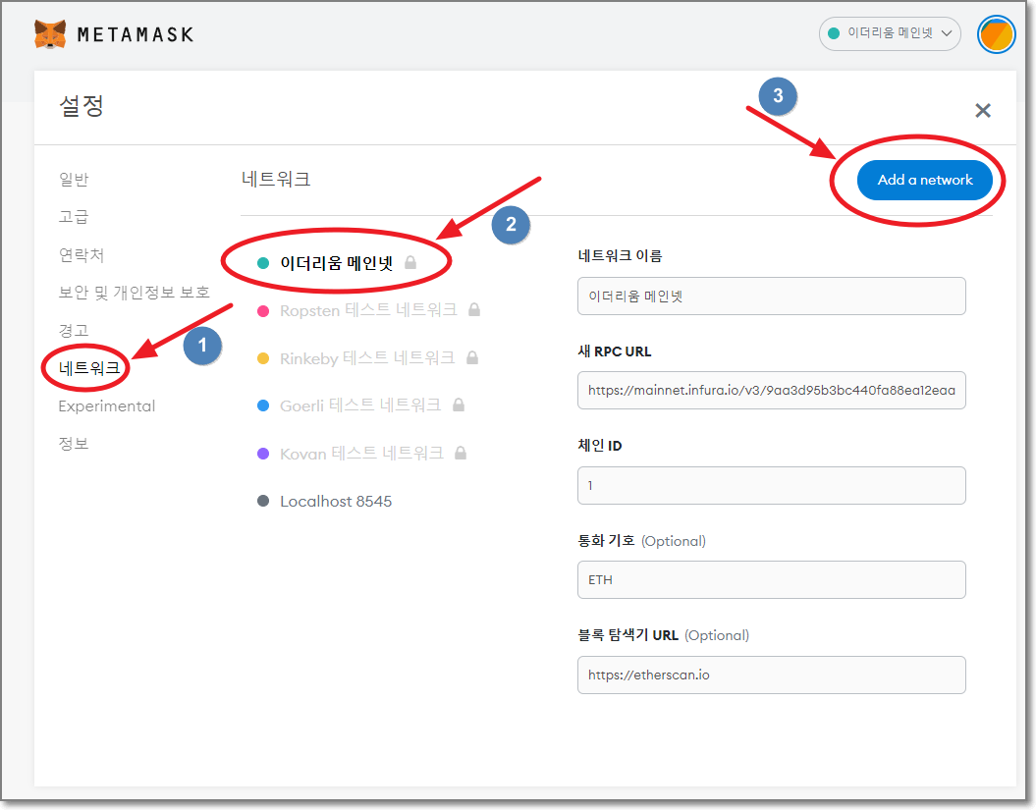Click the MetaMask fox logo

pos(50,33)
